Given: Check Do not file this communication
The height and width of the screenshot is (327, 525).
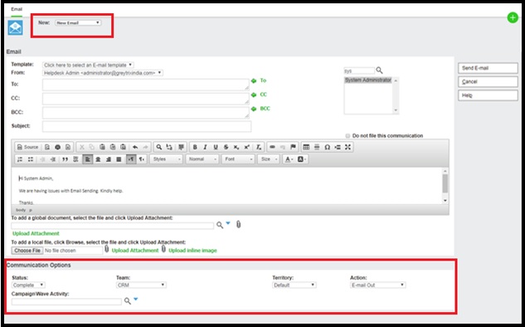Looking at the screenshot, I should coord(348,135).
